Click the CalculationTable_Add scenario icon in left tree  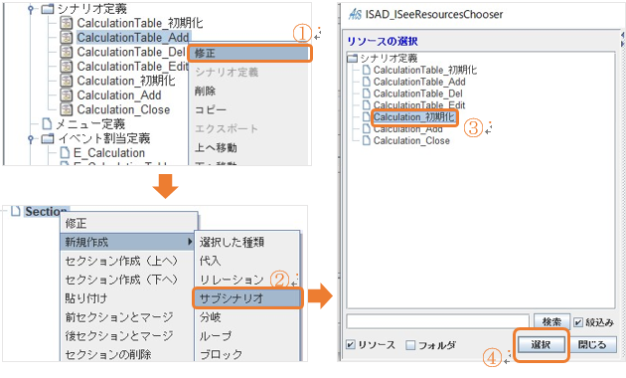(67, 37)
